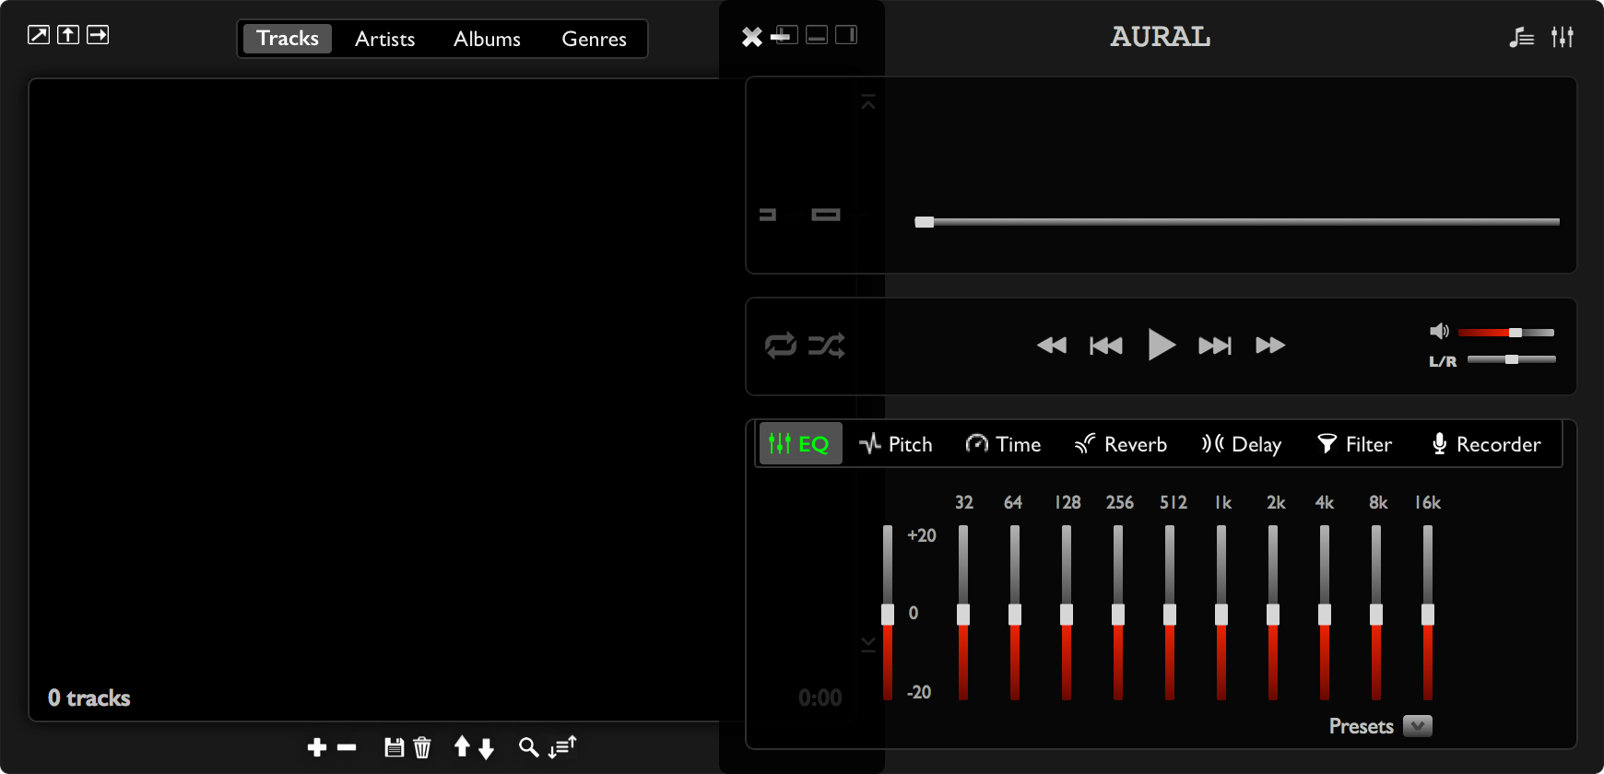Image resolution: width=1604 pixels, height=774 pixels.
Task: Click the EQ global gain slider
Action: click(x=888, y=614)
